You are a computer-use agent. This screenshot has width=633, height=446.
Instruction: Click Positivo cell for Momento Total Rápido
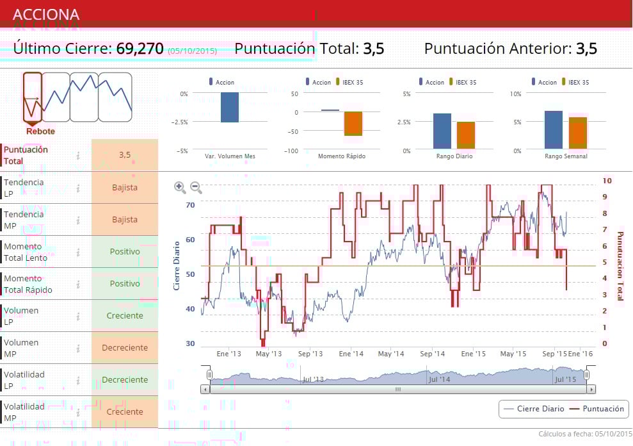pos(125,283)
